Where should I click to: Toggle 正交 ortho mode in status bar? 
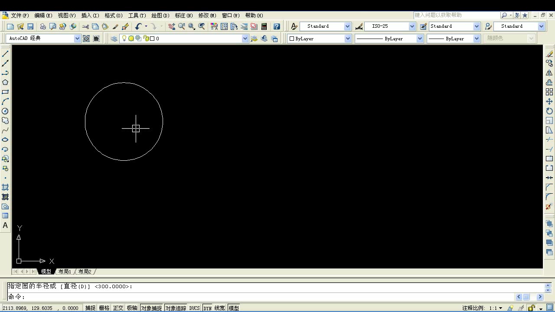(x=118, y=308)
